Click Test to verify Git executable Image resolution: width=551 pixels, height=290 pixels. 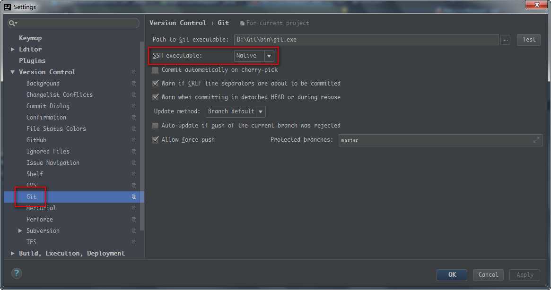pos(529,40)
